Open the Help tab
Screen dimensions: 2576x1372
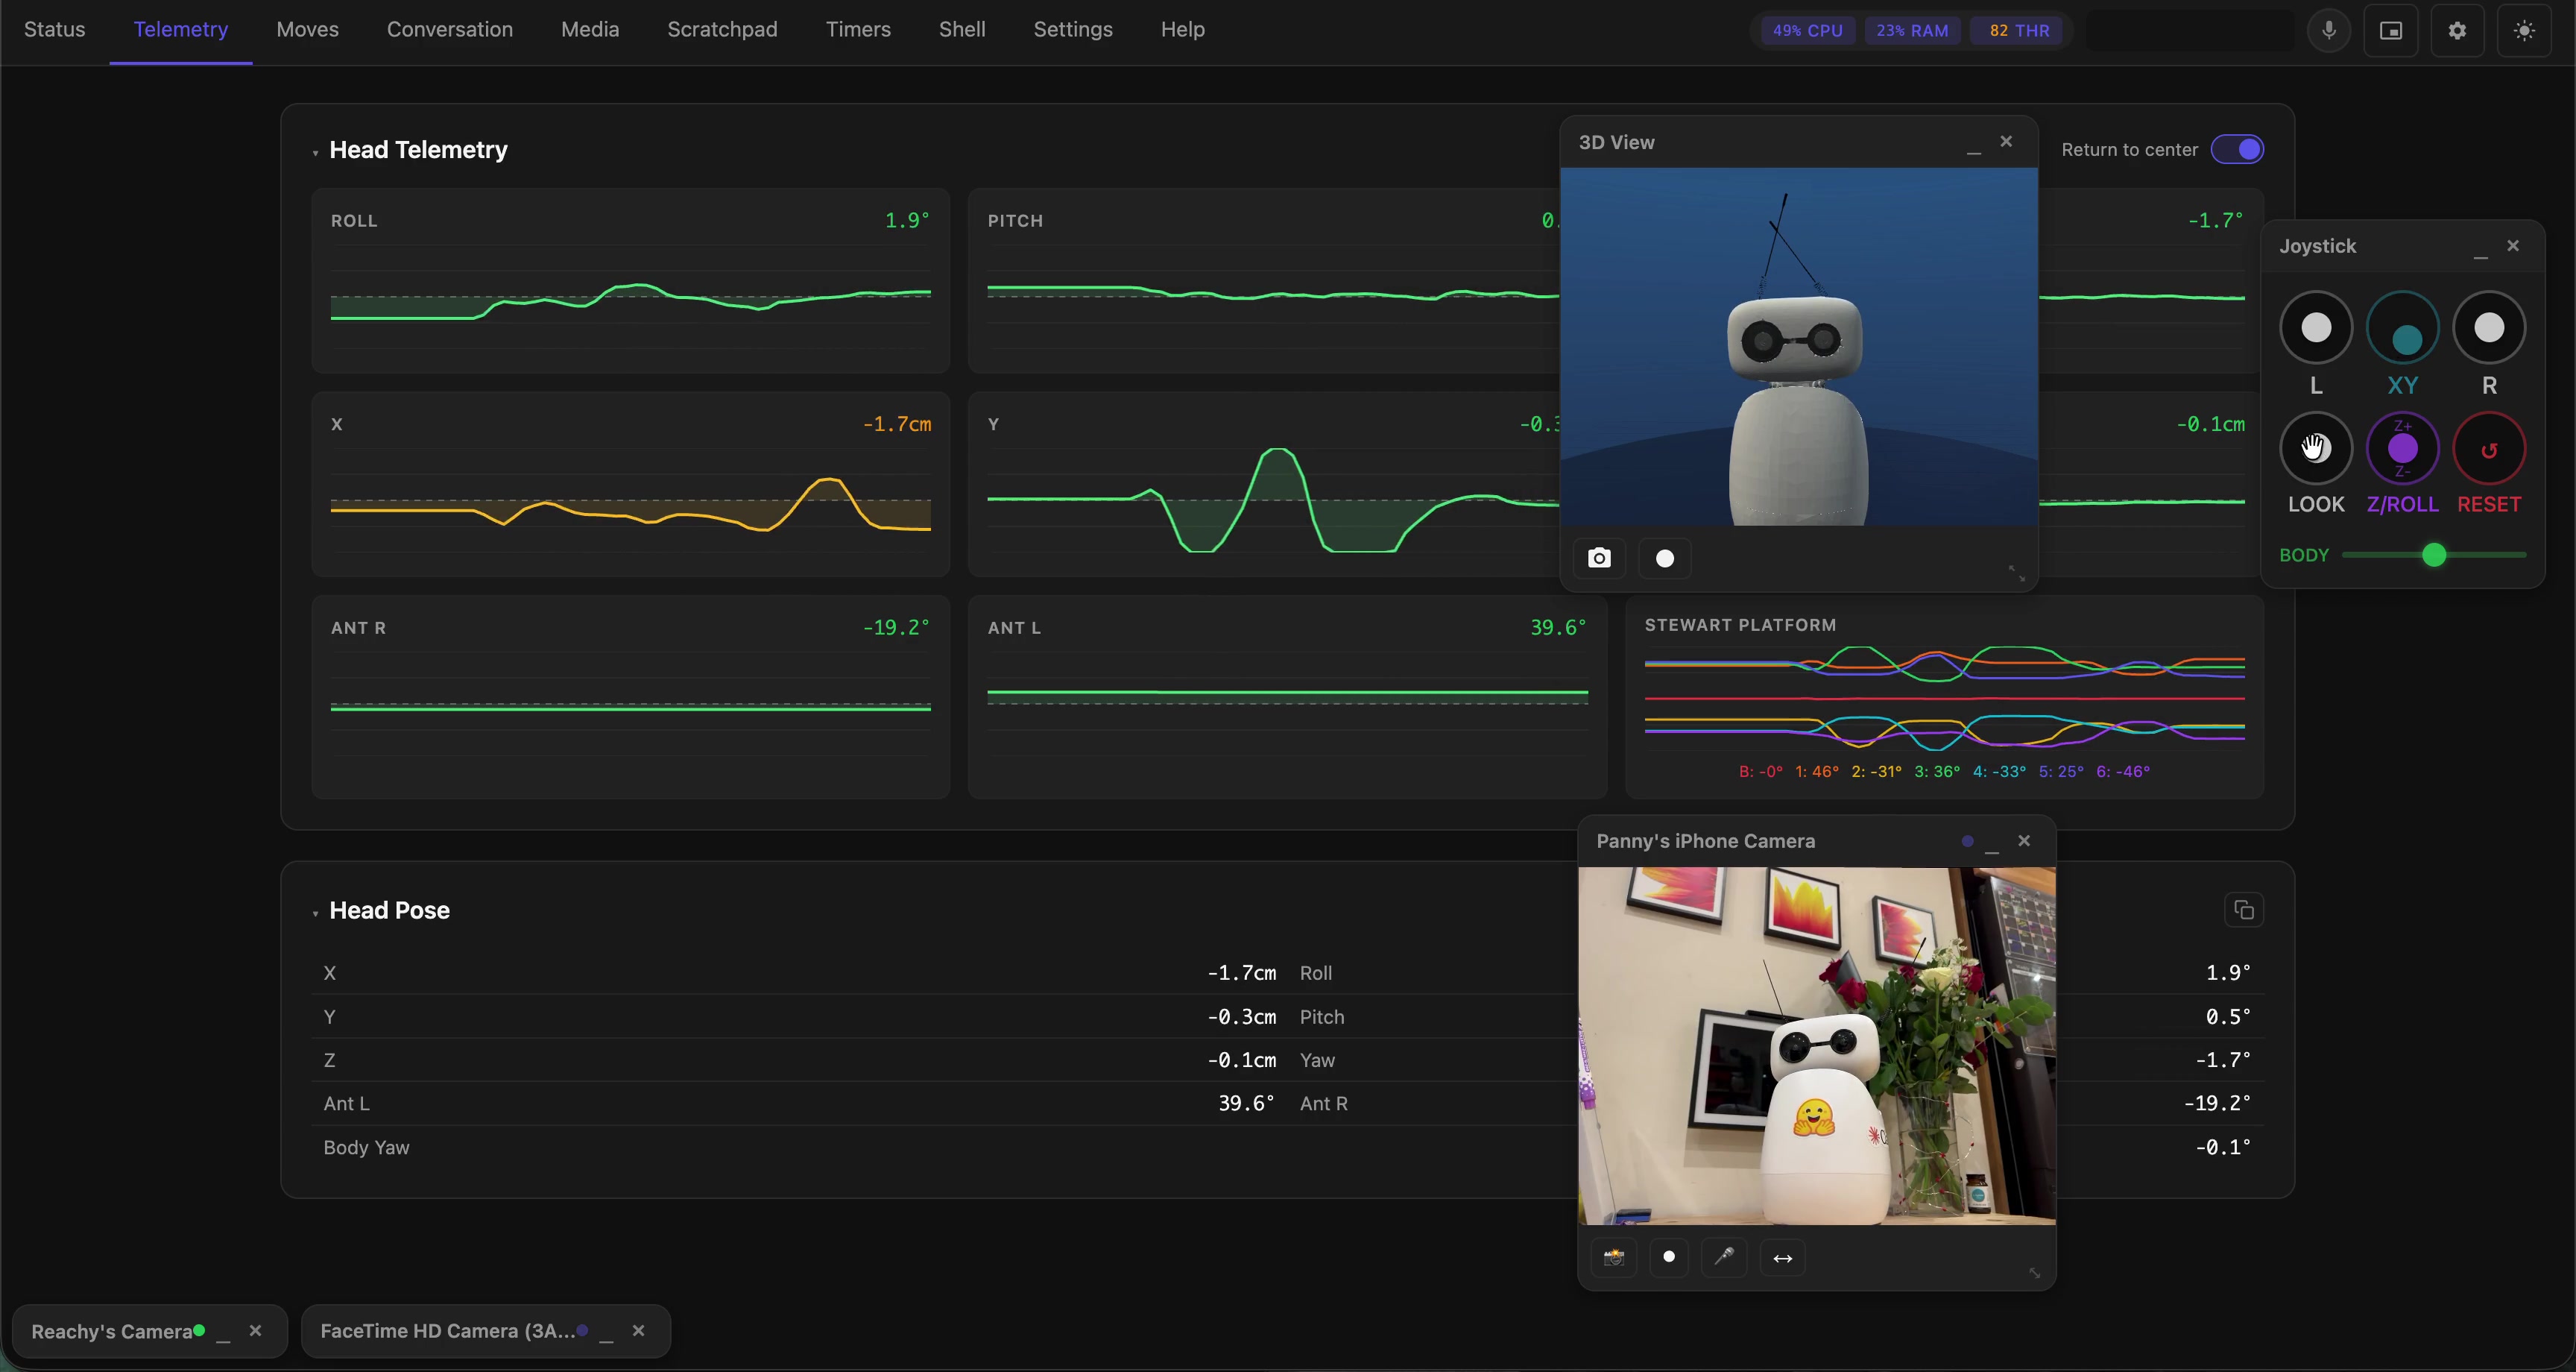(1182, 29)
